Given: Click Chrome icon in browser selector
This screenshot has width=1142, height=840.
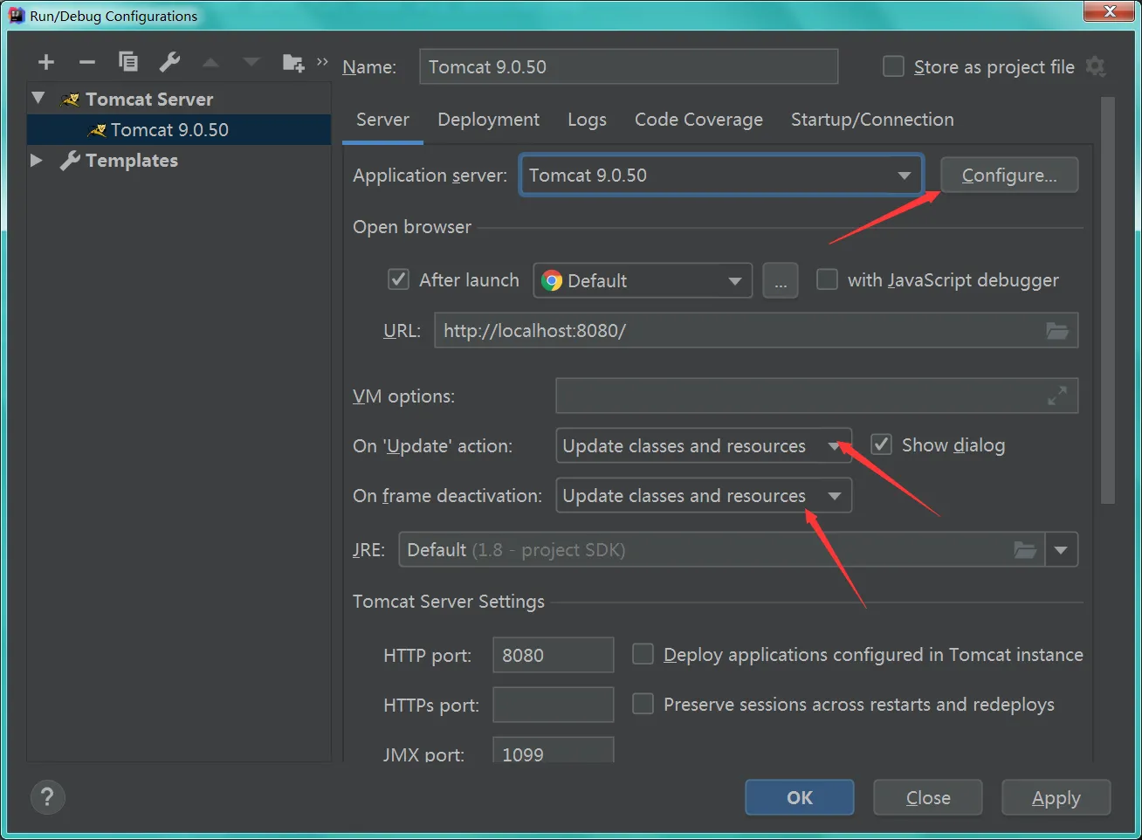Looking at the screenshot, I should (552, 280).
